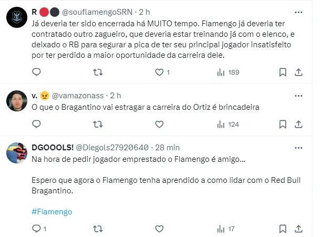This screenshot has width=321, height=237.
Task: Open the @Diegols27920640 profile handle
Action: [112, 147]
